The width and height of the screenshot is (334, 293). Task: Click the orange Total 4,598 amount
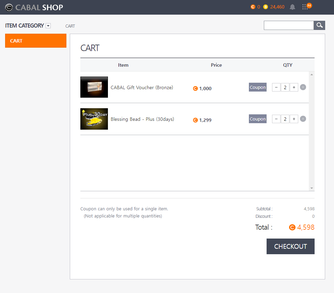(306, 227)
